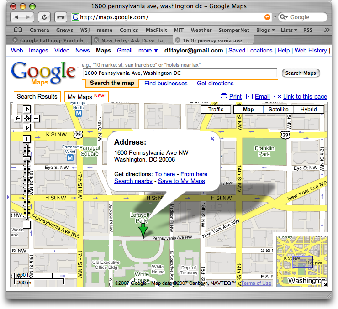
Task: Collapse the overview map corner arrow
Action: (325, 284)
